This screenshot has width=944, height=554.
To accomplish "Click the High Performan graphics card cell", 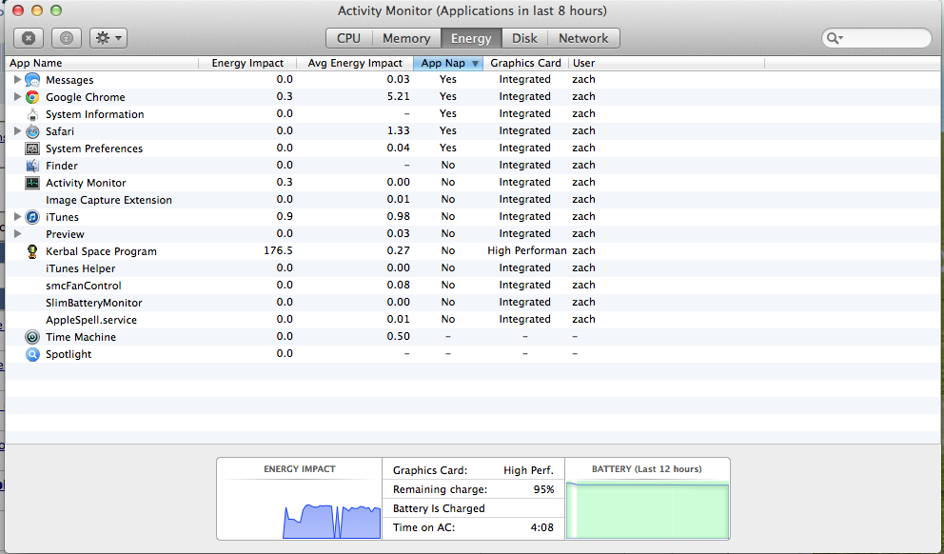I will point(527,250).
